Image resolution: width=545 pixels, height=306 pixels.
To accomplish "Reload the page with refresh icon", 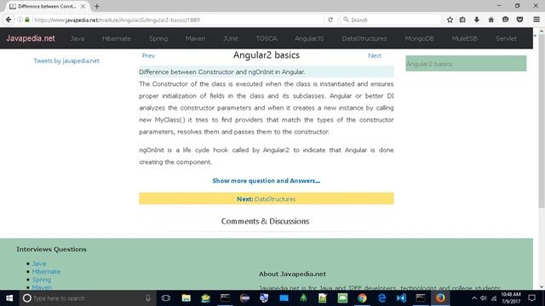I will pos(330,20).
